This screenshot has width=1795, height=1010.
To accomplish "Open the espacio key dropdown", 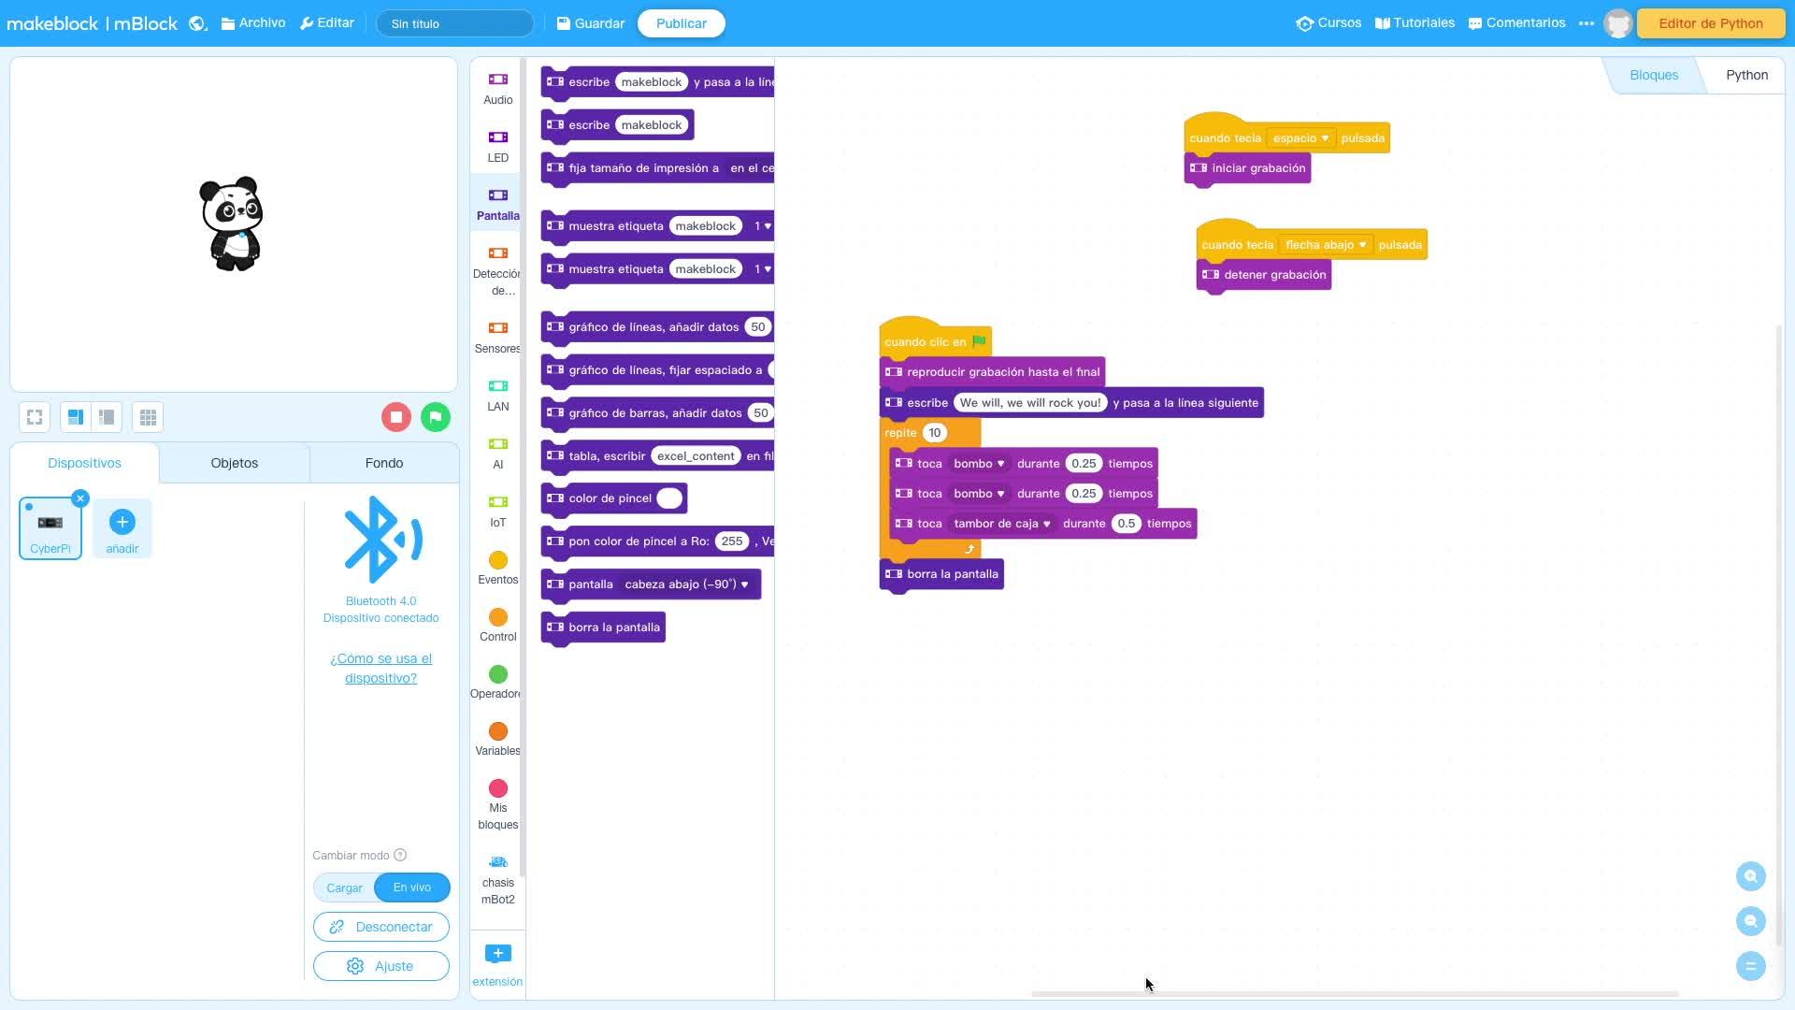I will click(1300, 138).
